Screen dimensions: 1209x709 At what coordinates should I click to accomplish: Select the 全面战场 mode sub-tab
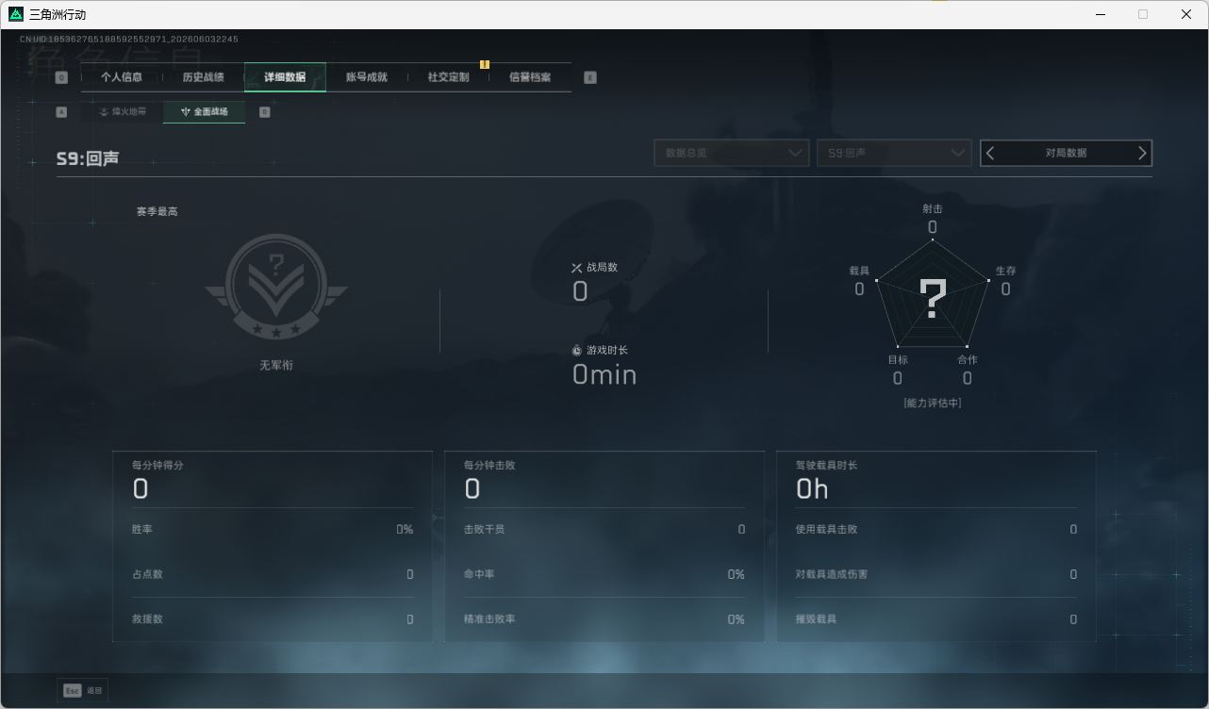point(204,111)
